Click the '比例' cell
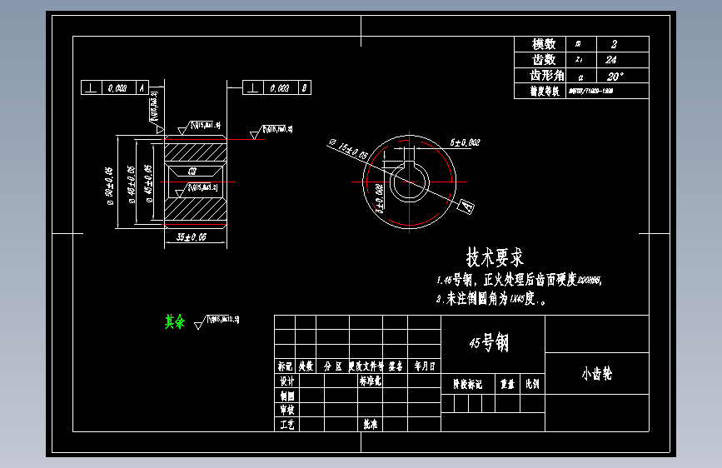The height and width of the screenshot is (468, 722). [x=532, y=384]
